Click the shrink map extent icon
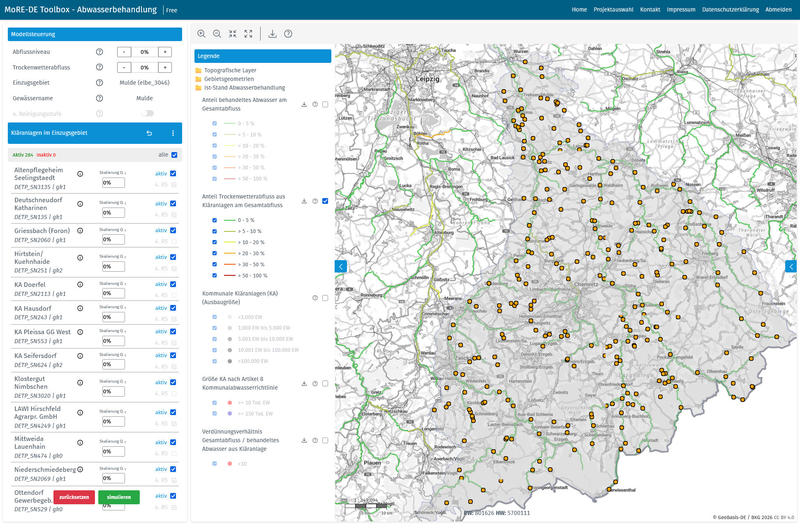The width and height of the screenshot is (800, 524). coord(233,34)
